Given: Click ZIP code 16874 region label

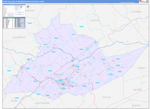Looking at the screenshot, I should (53, 52).
